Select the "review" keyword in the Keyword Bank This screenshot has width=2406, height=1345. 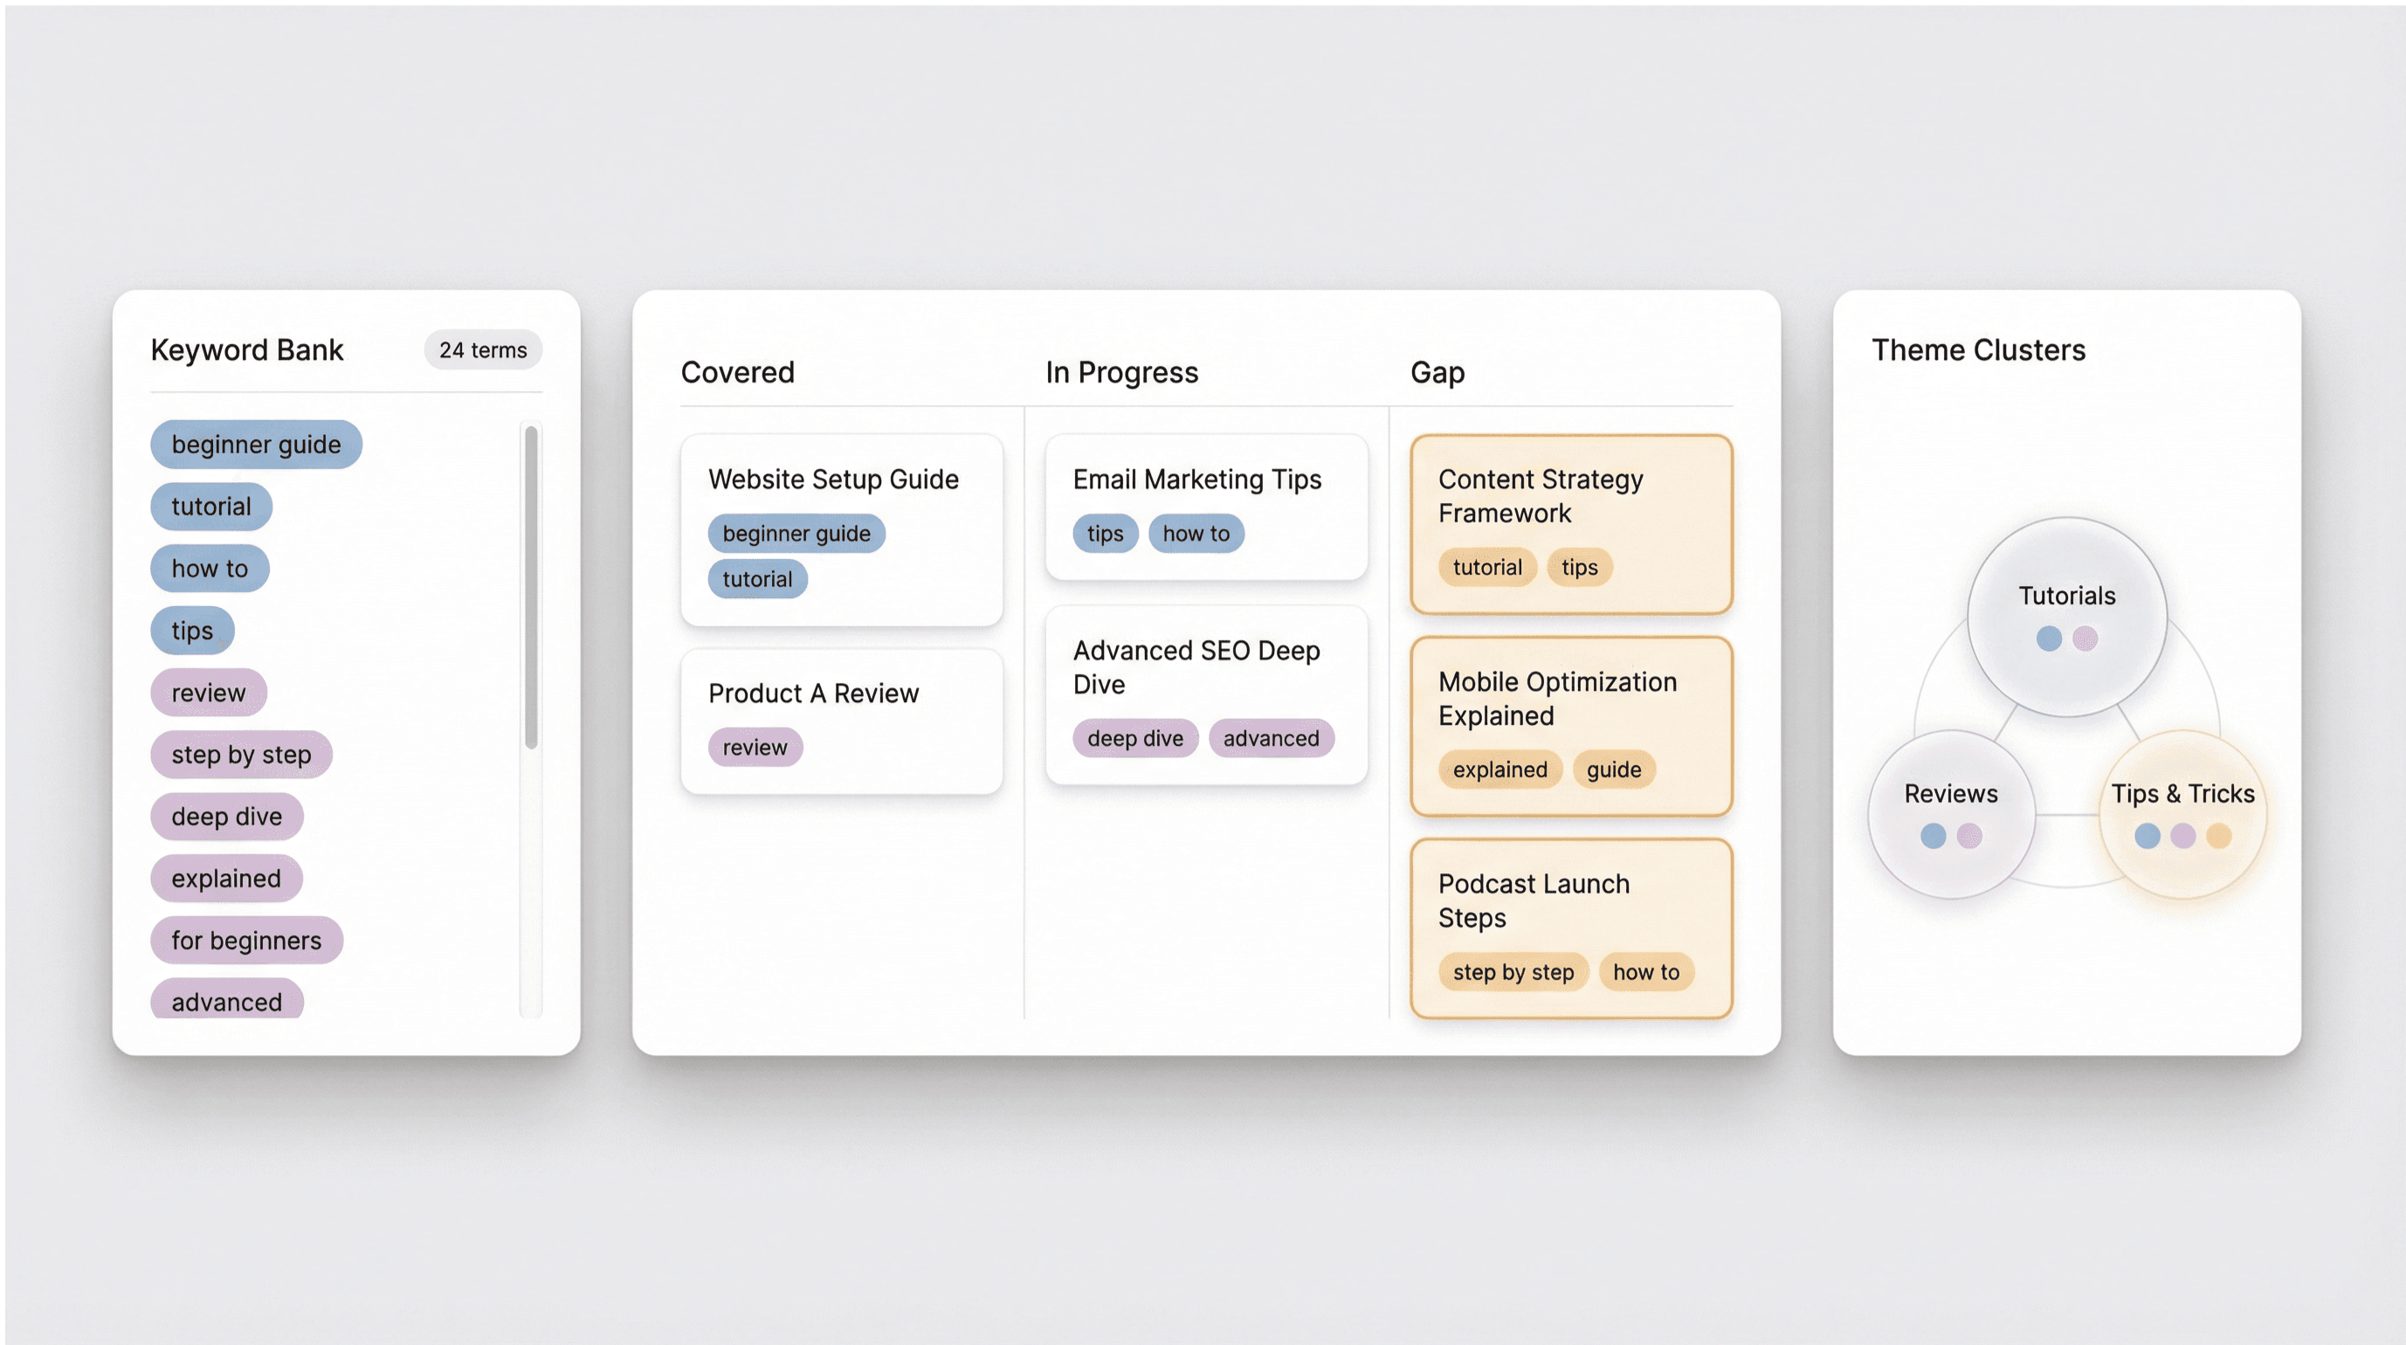(x=208, y=692)
